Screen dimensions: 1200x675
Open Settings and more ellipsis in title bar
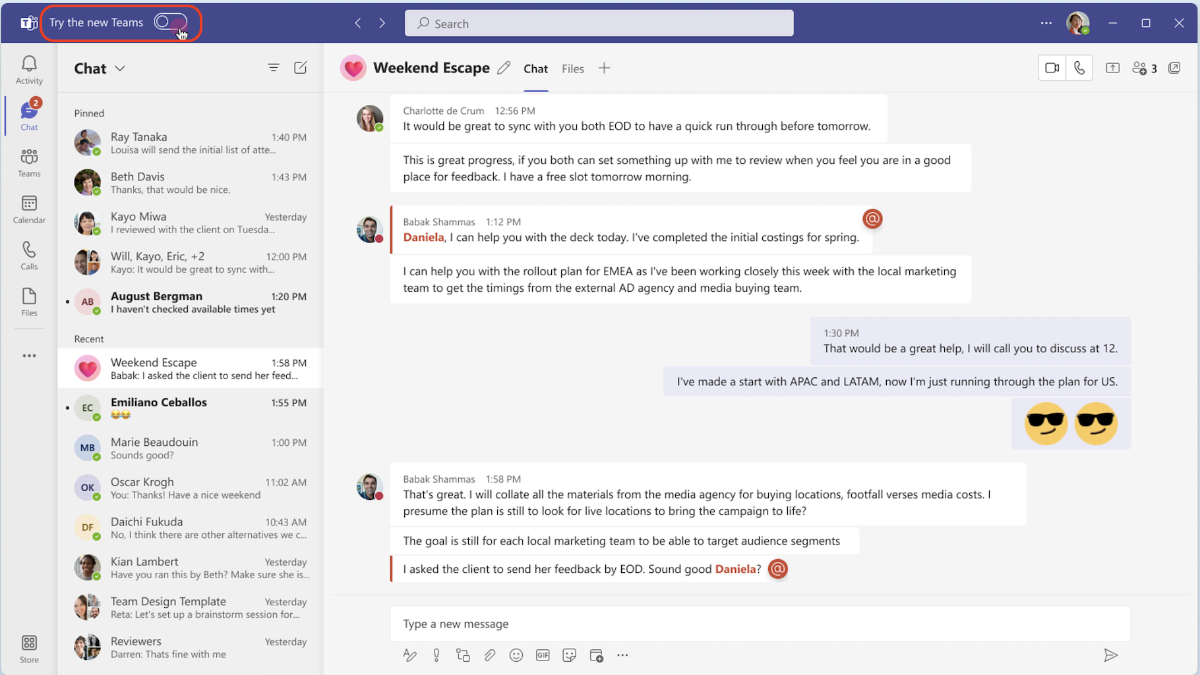coord(1046,23)
